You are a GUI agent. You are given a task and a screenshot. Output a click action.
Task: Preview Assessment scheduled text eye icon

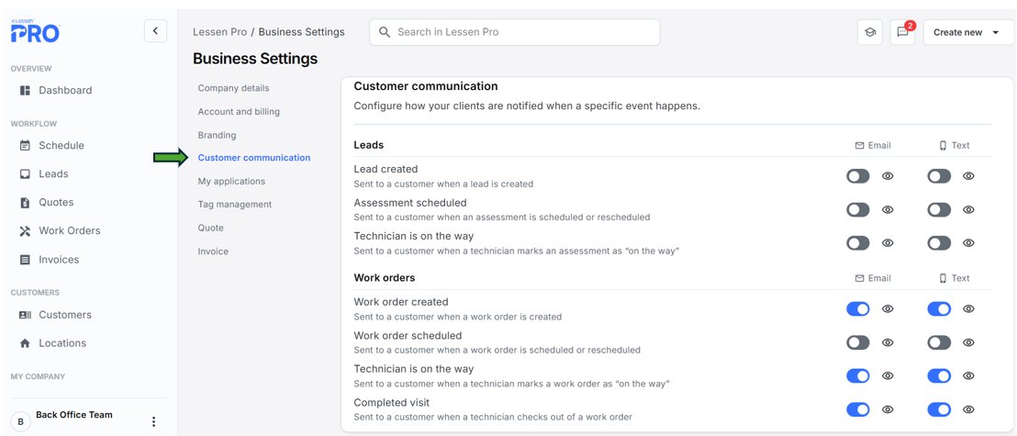(x=968, y=209)
